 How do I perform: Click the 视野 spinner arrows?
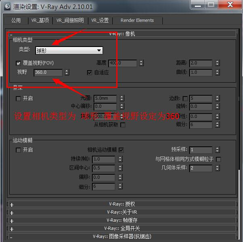coord(67,72)
